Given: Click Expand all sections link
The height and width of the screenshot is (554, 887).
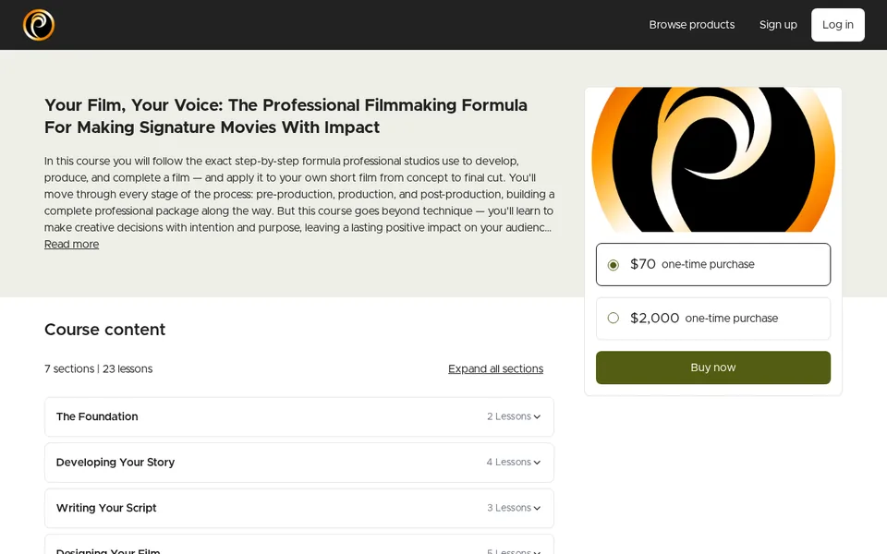Looking at the screenshot, I should [x=495, y=369].
